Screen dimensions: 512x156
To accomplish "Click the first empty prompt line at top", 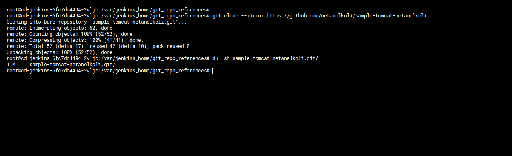I will 108,9.
